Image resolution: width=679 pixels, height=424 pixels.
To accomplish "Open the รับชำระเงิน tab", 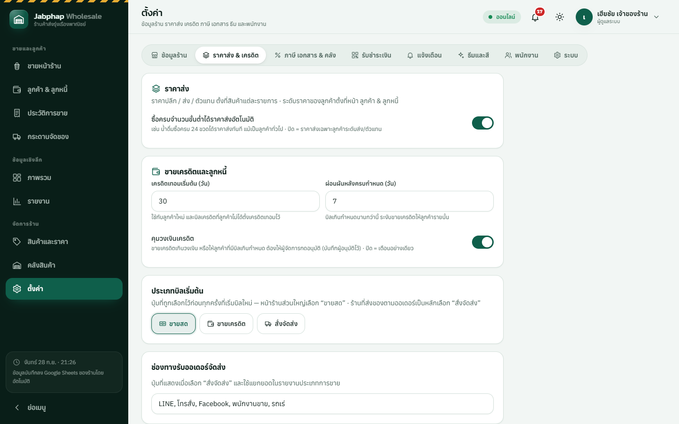I will [372, 55].
